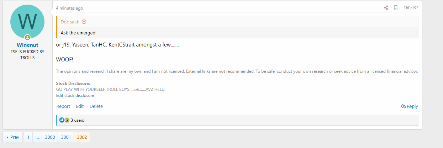Viewport: 443px width, 148px height.
Task: Edit the post
Action: coord(80,106)
